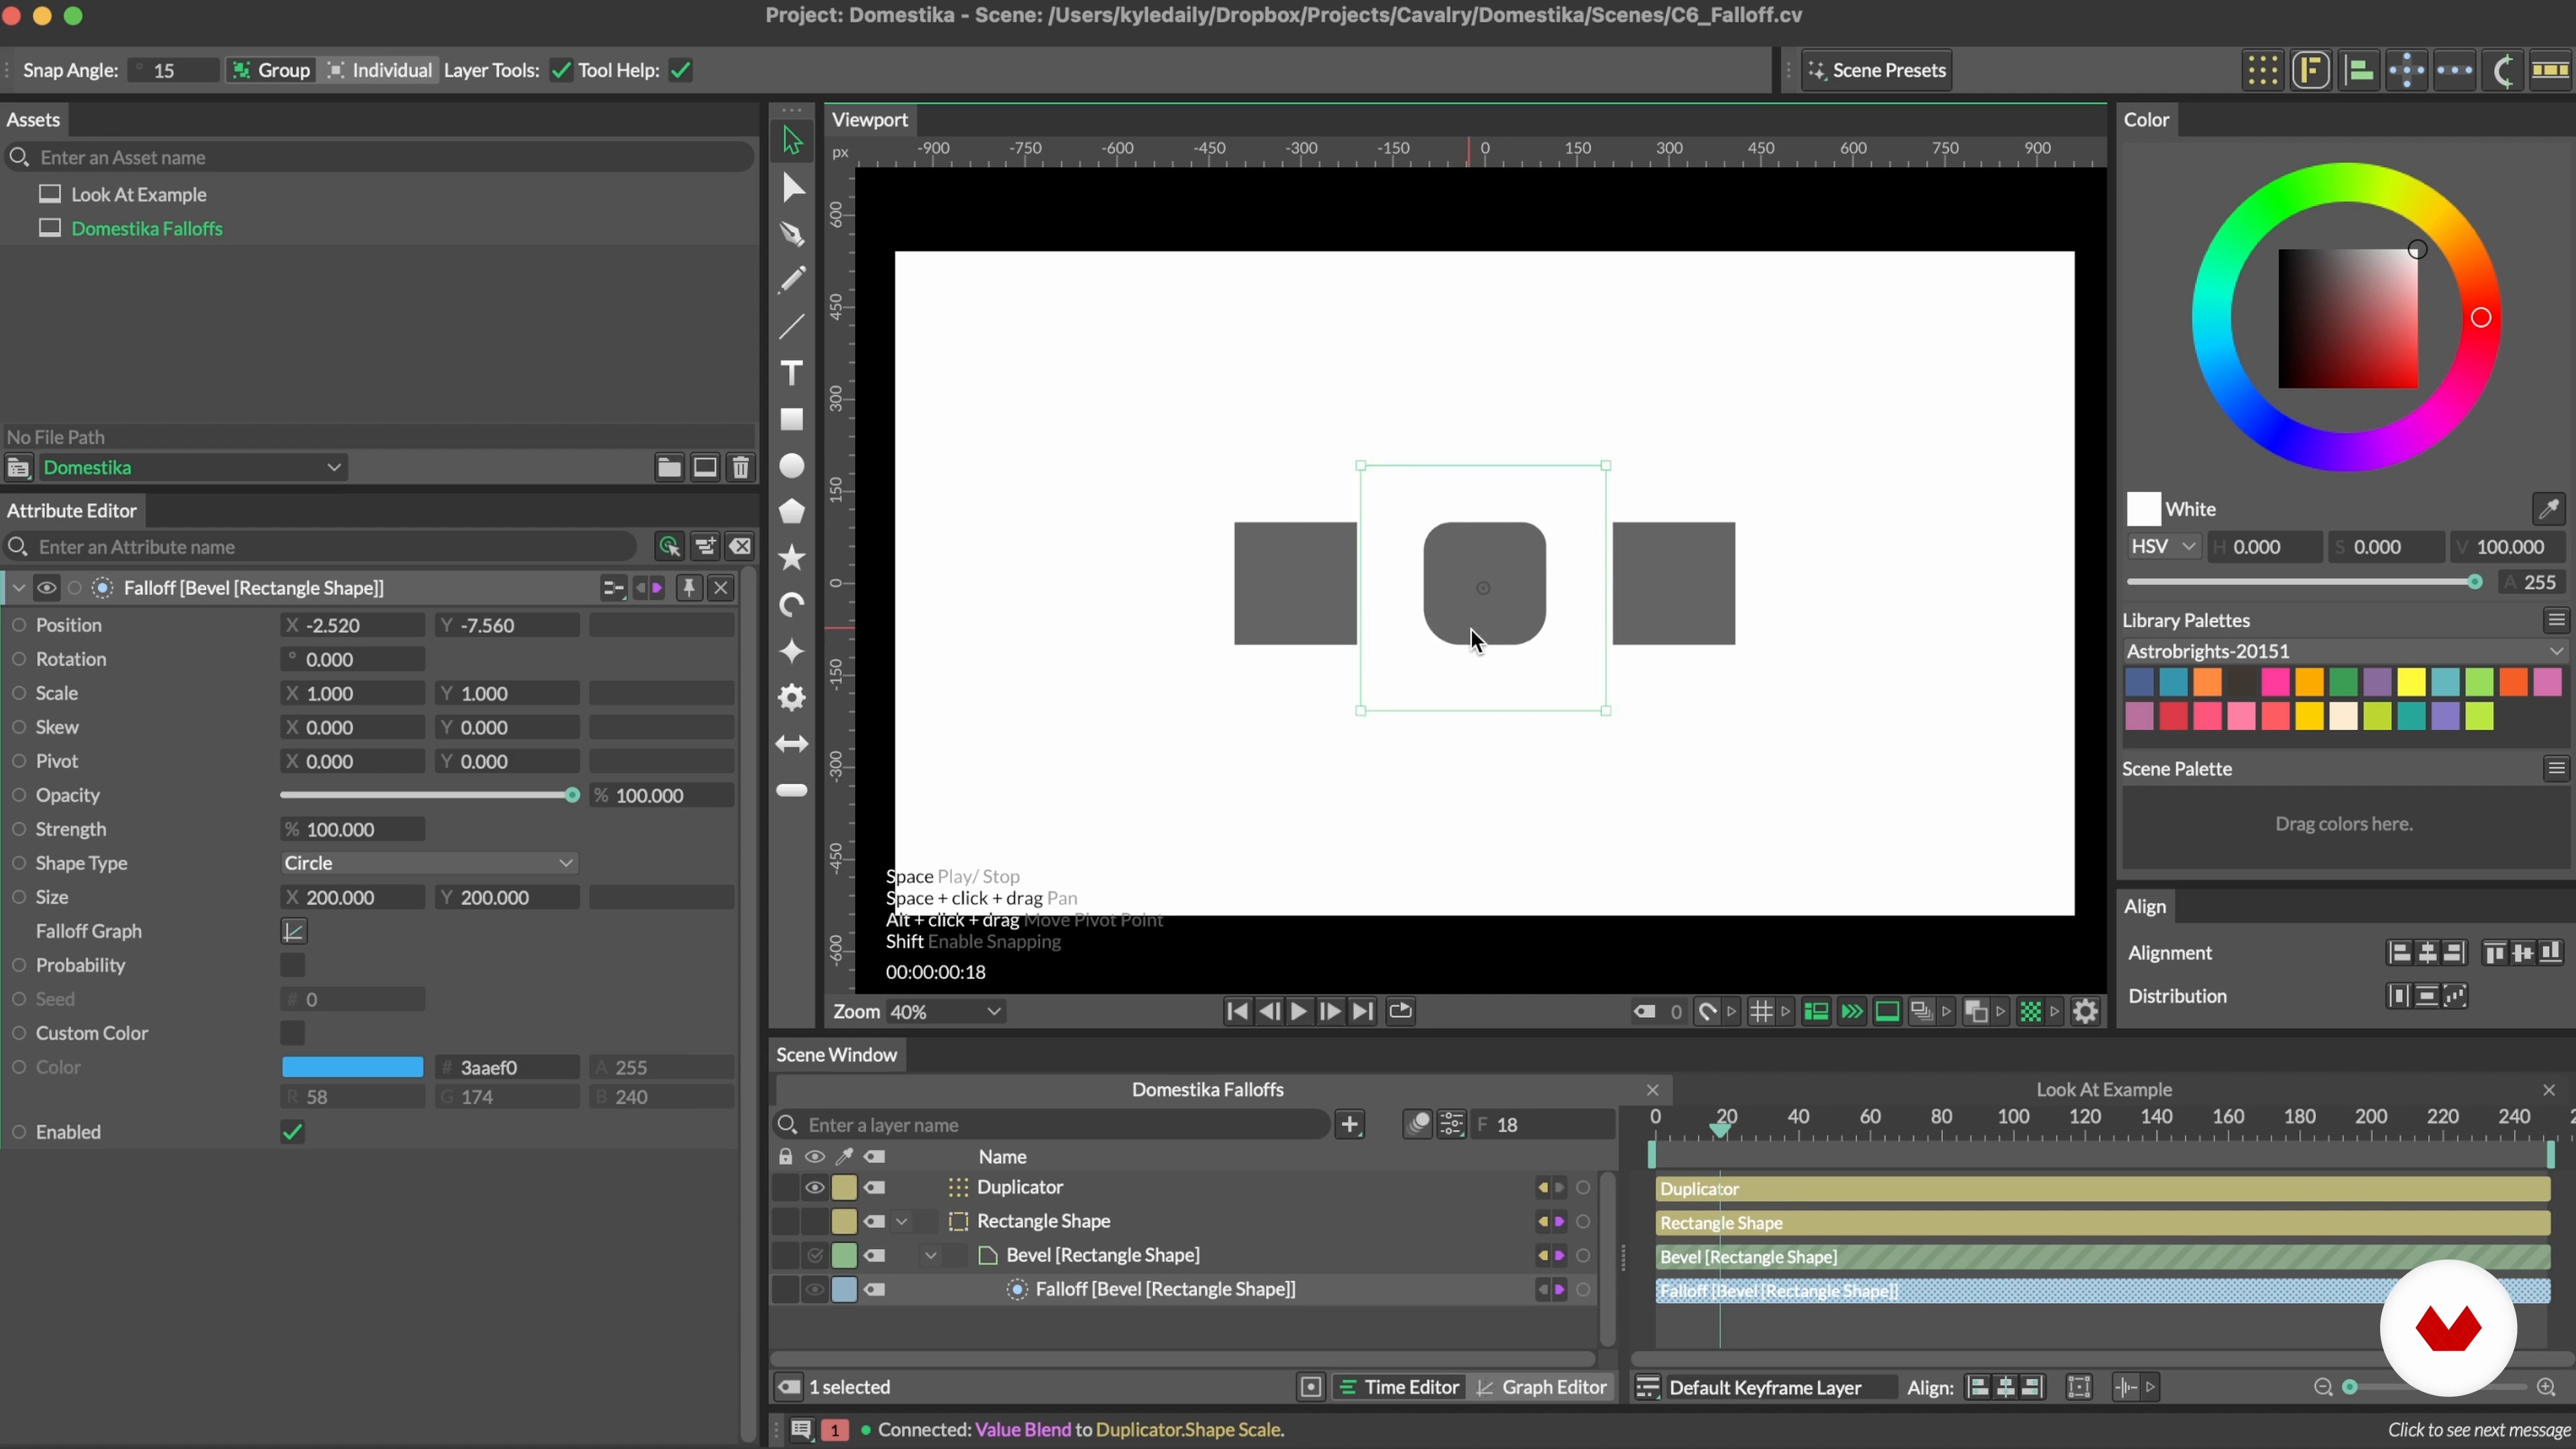The height and width of the screenshot is (1449, 2576).
Task: Click the add layer plus button
Action: (1350, 1125)
